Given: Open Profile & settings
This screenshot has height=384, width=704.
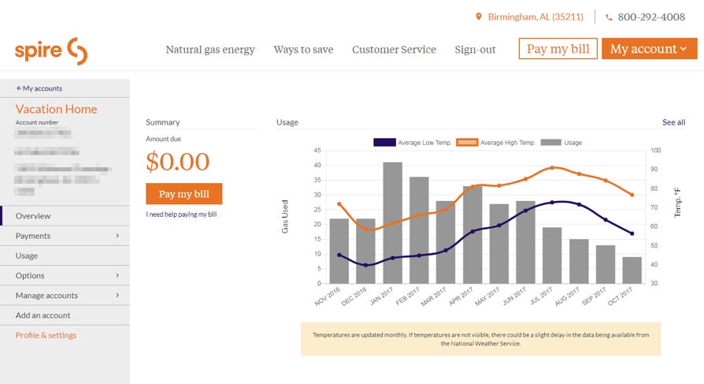Looking at the screenshot, I should [46, 335].
